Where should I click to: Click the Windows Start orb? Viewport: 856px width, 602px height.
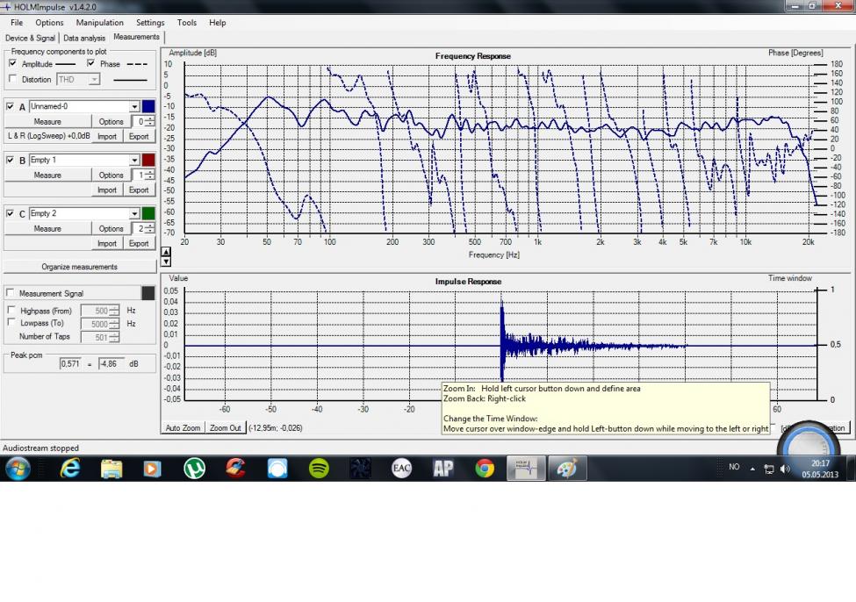point(18,469)
